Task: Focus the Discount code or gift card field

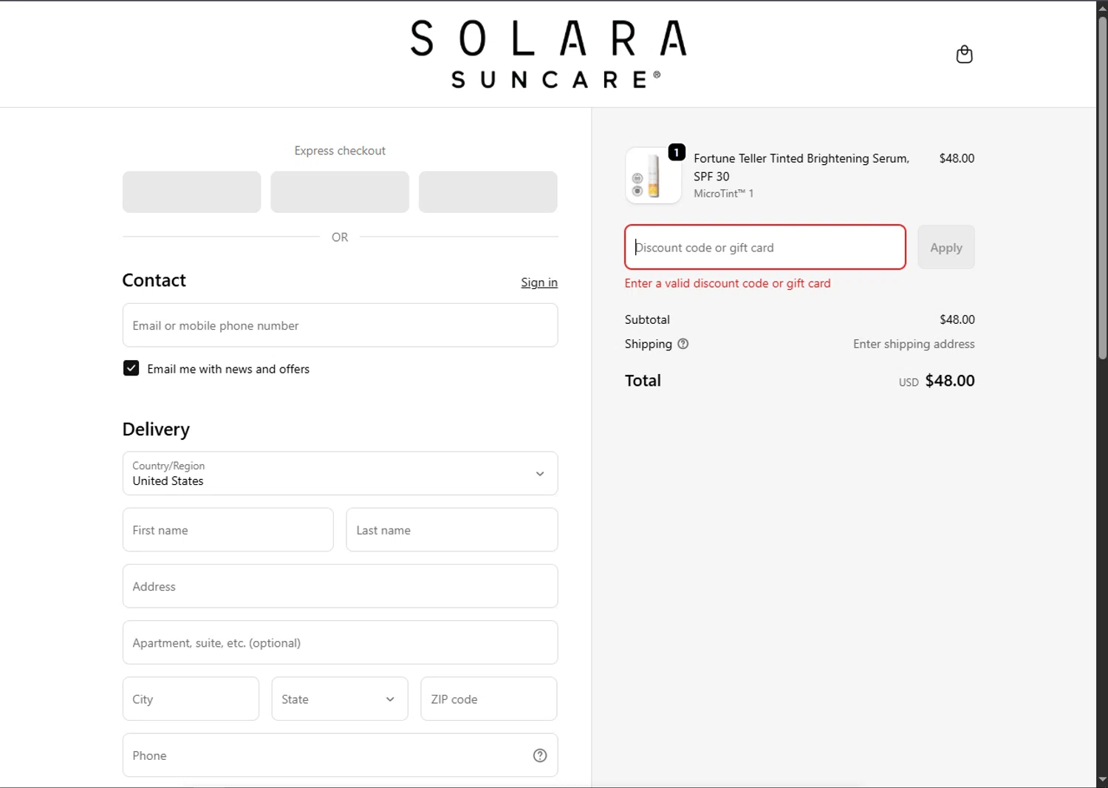Action: click(765, 247)
